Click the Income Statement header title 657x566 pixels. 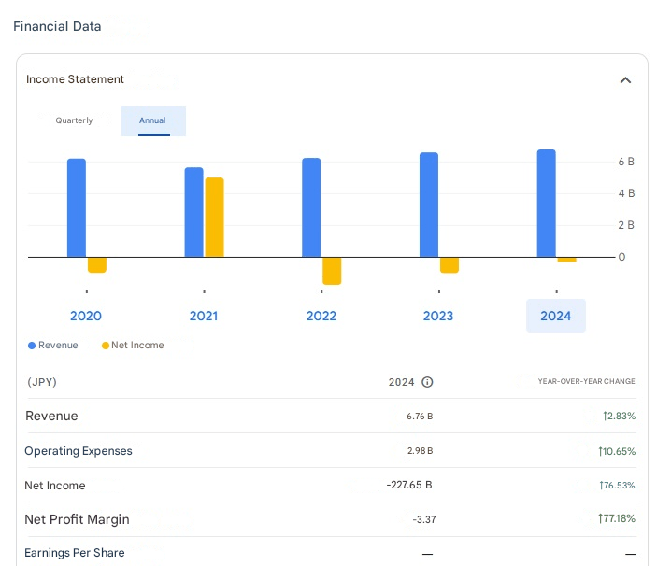(x=75, y=79)
